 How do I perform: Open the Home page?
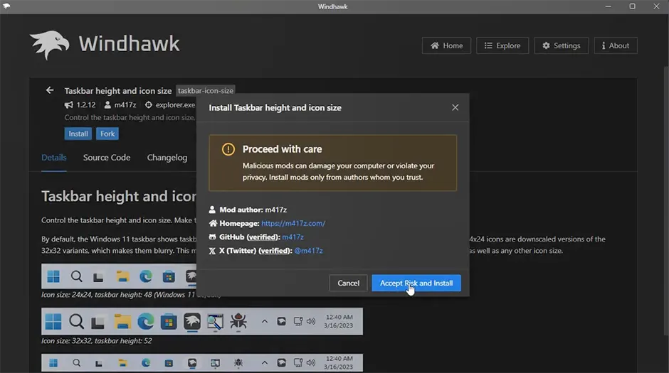point(446,45)
